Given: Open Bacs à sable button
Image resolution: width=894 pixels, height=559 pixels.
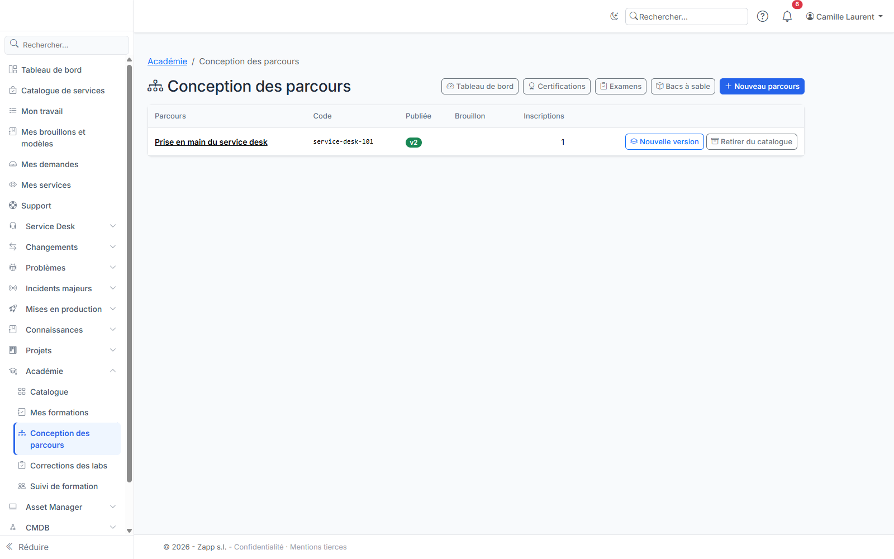Looking at the screenshot, I should (x=683, y=86).
